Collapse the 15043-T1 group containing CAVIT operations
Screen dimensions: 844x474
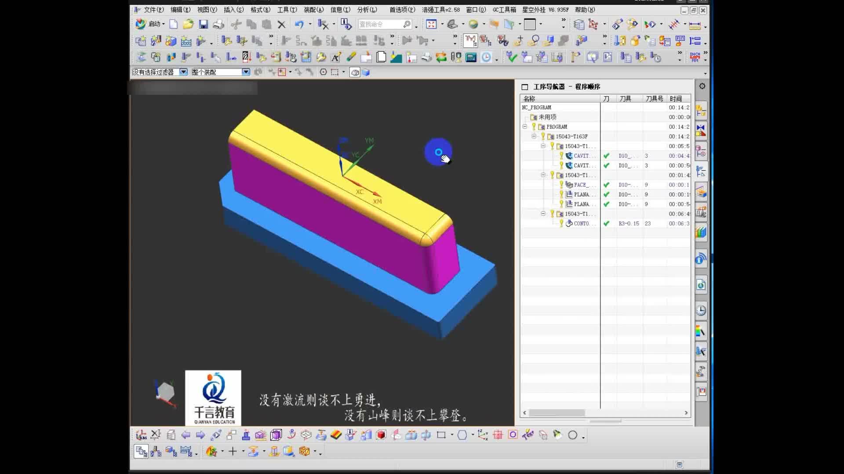point(543,146)
